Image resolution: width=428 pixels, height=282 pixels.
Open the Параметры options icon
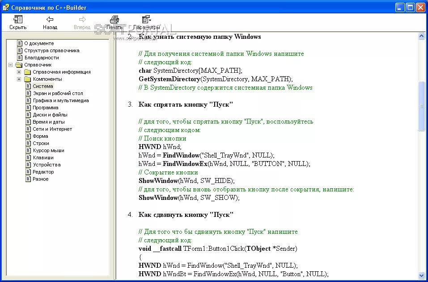[146, 19]
